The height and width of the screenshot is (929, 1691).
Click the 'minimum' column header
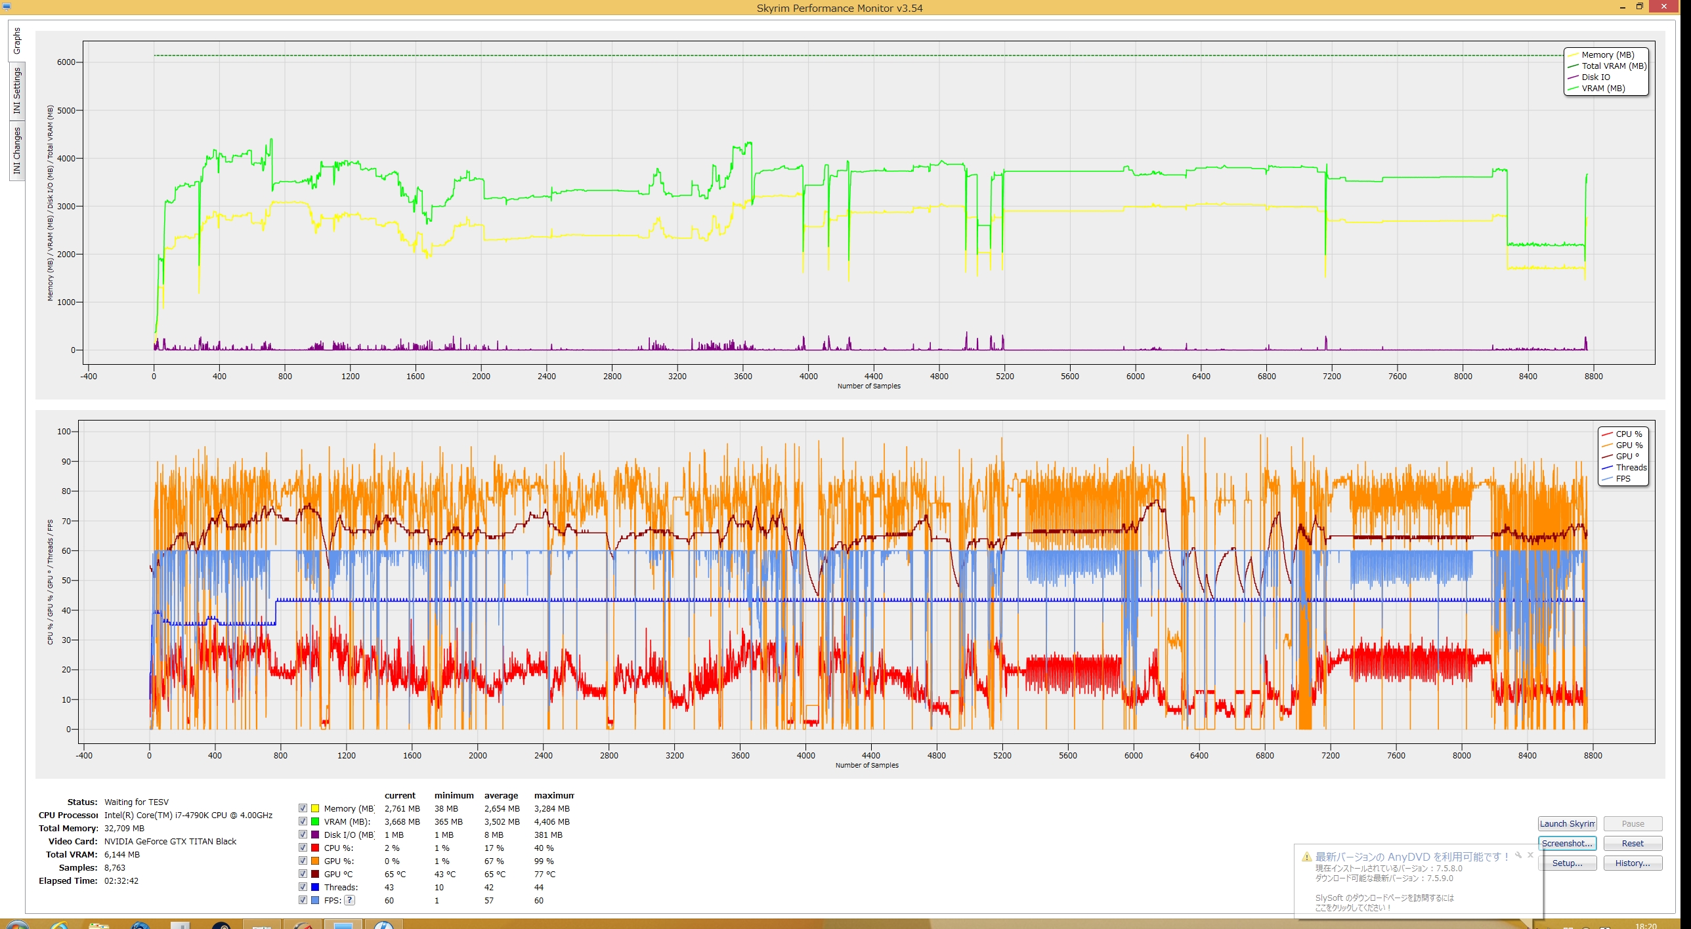454,795
